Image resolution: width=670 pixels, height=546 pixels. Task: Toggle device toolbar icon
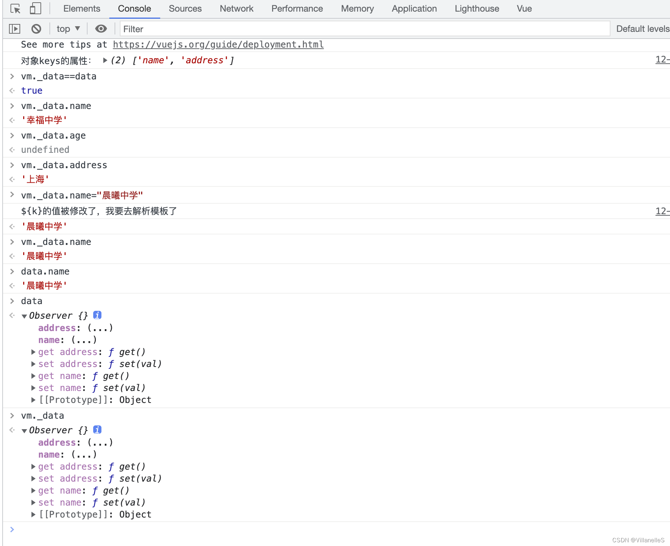tap(35, 9)
